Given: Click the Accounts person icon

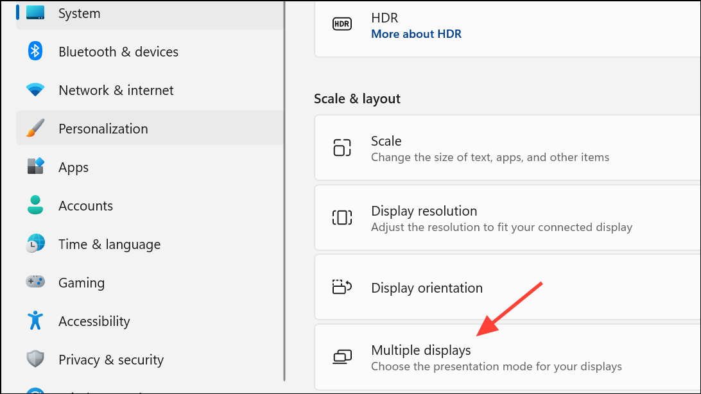Looking at the screenshot, I should [x=35, y=205].
